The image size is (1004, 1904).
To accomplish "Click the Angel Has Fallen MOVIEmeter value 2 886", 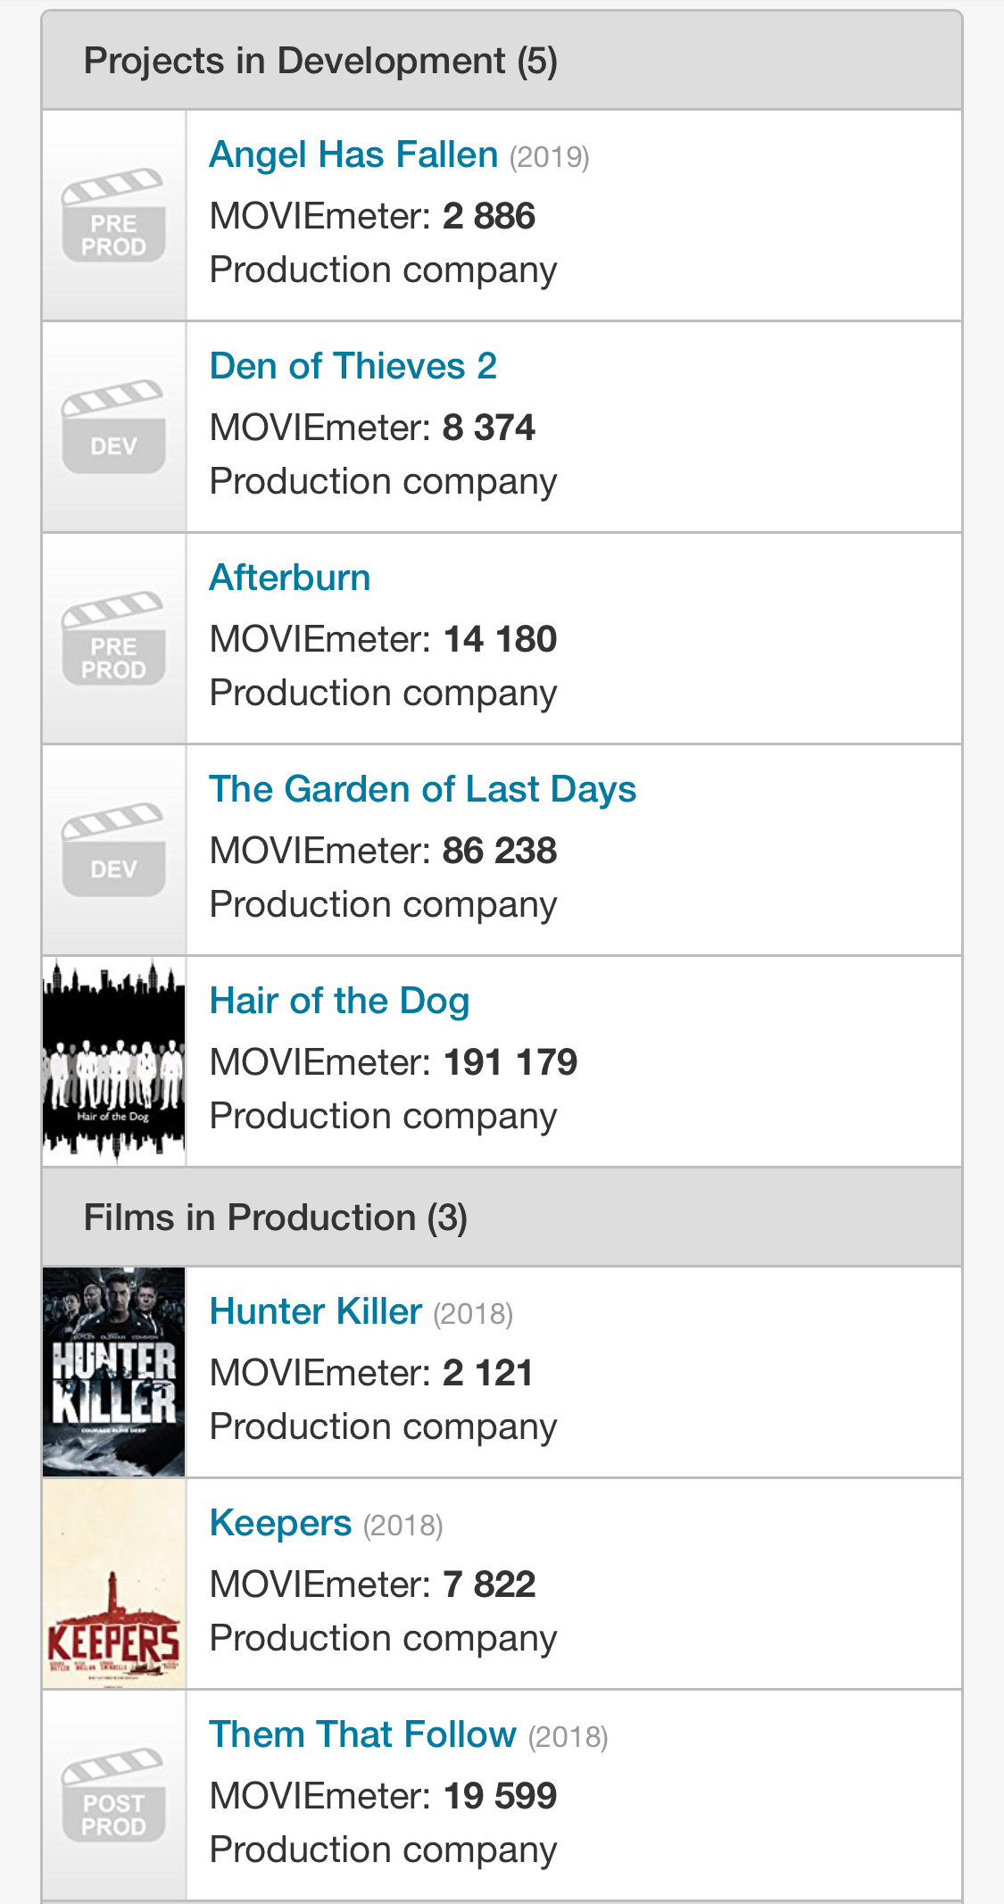I will [489, 216].
